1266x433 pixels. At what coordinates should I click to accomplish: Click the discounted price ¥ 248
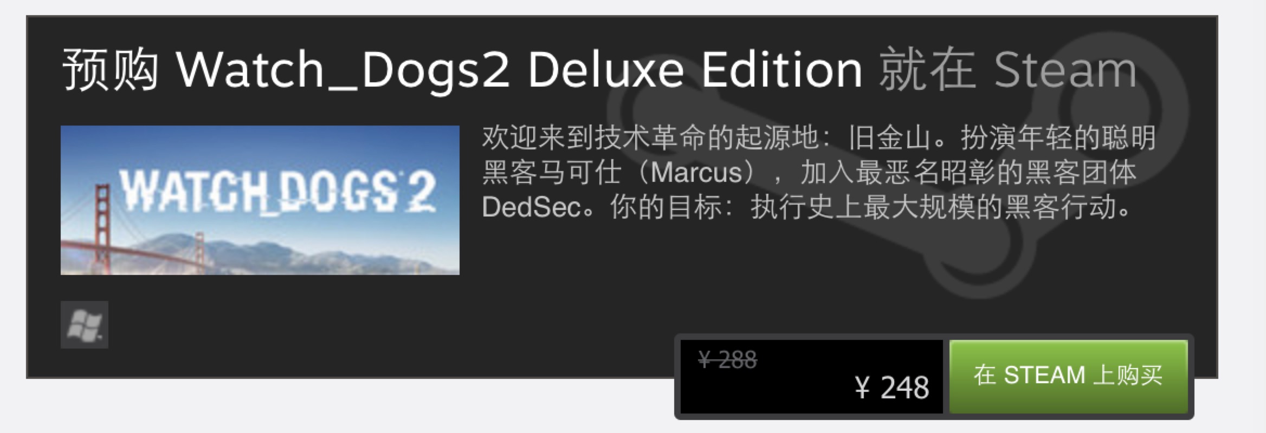tap(892, 388)
